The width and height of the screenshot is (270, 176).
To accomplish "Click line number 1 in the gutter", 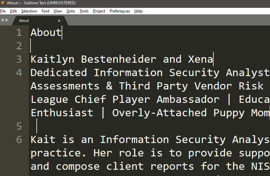I will (19, 33).
